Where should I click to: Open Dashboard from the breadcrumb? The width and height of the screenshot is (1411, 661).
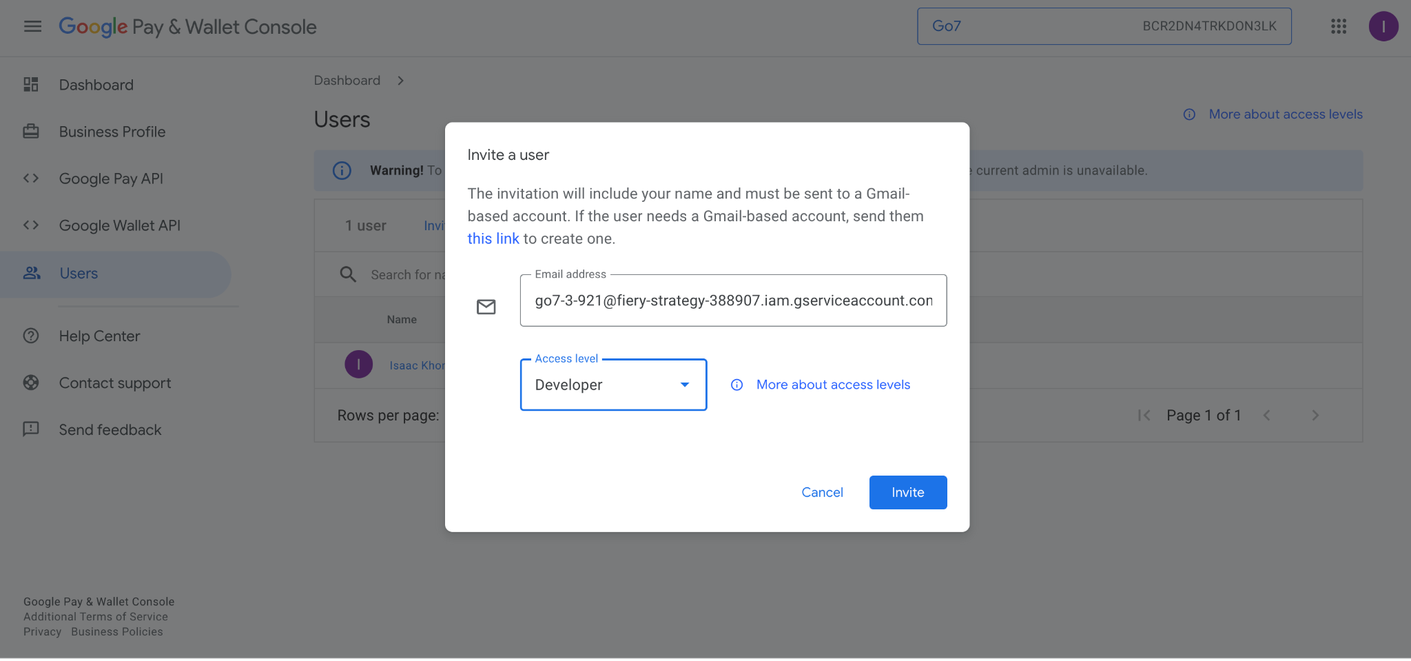347,80
